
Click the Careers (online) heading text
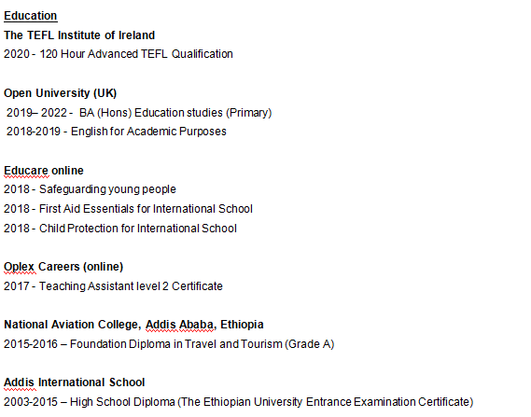coord(80,267)
